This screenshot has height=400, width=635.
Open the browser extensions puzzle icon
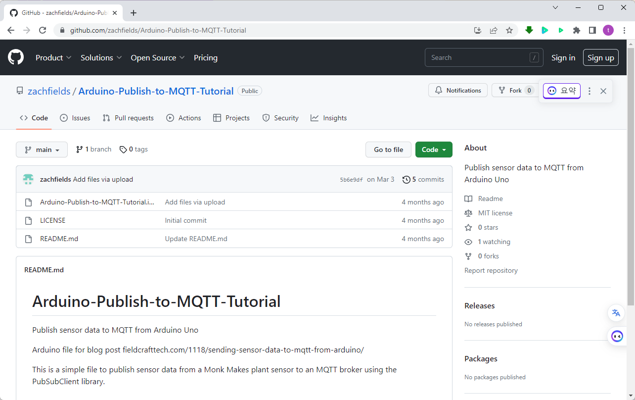click(x=577, y=30)
